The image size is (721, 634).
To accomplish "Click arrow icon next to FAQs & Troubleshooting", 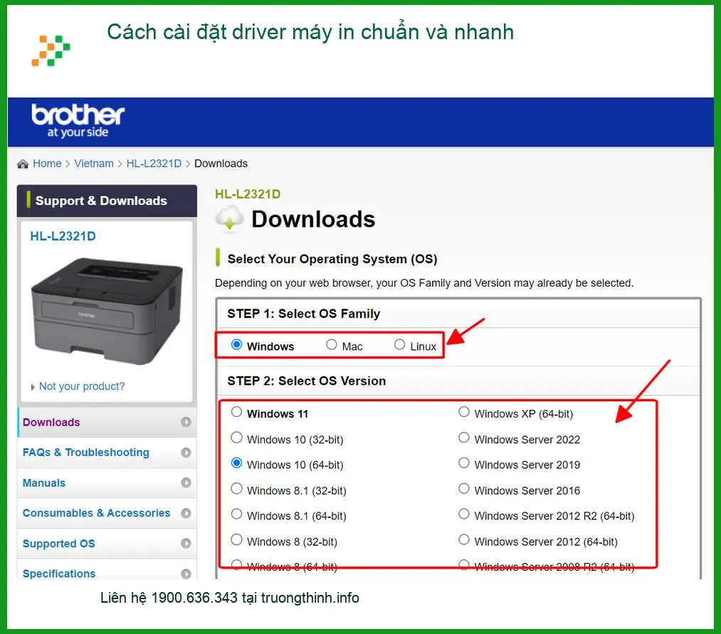I will coord(186,453).
